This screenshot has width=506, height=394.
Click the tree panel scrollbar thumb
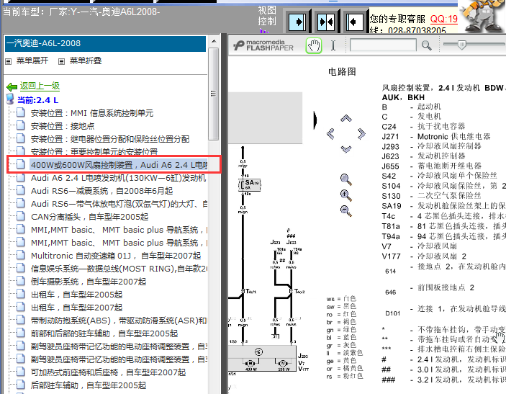[213, 94]
